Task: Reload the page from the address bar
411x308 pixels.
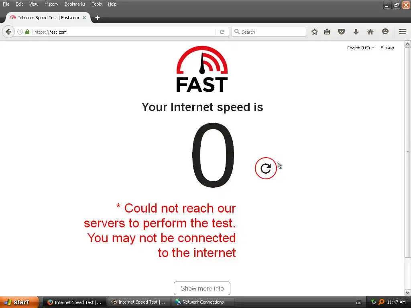Action: (222, 32)
